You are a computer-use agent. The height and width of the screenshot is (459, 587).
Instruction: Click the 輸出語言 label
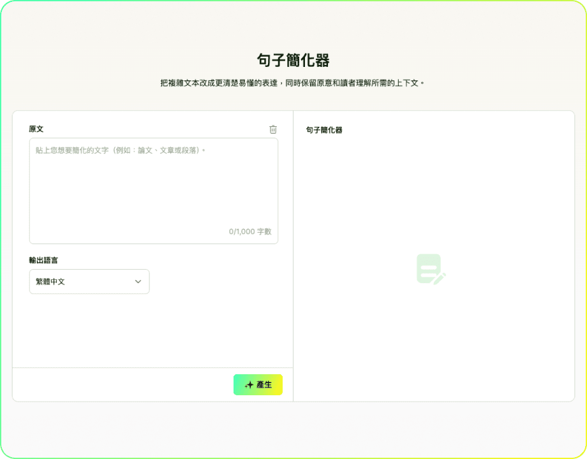point(43,260)
